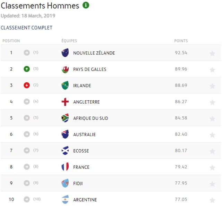The width and height of the screenshot is (222, 207).
Task: Click the green info icon beside Classements Hommes
Action: (86, 5)
